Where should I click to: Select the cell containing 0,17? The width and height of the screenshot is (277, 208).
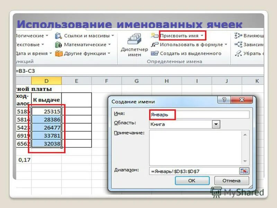(24, 160)
